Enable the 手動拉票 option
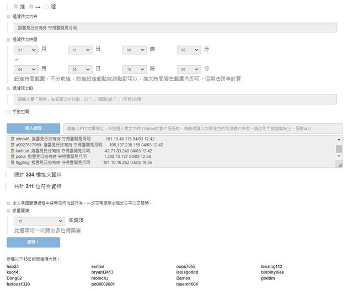353x291 pixels. click(x=8, y=112)
